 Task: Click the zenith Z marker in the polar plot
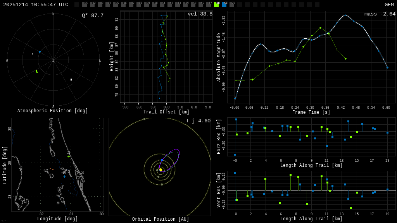54,60
